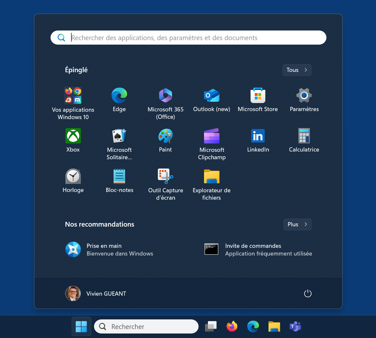This screenshot has height=338, width=376.
Task: Launch Calculatrice
Action: 304,140
